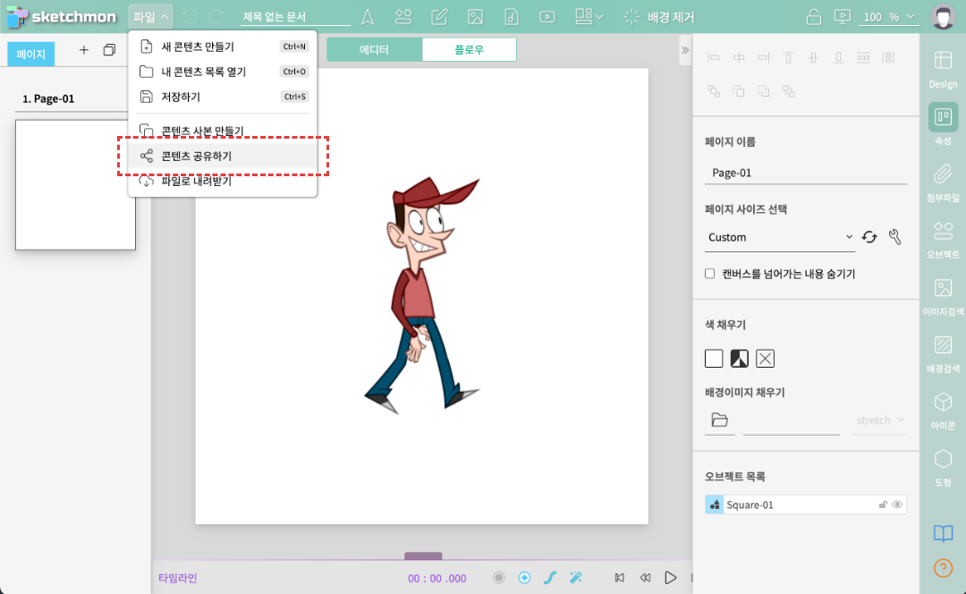Screen dimensions: 966x594
Task: Open the guide book icon in sidebar
Action: pyautogui.click(x=943, y=533)
